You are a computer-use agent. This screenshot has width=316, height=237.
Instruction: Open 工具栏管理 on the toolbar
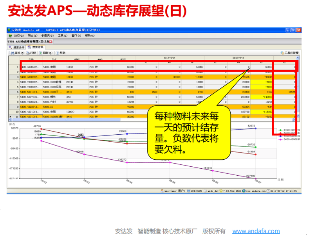[x=290, y=53]
